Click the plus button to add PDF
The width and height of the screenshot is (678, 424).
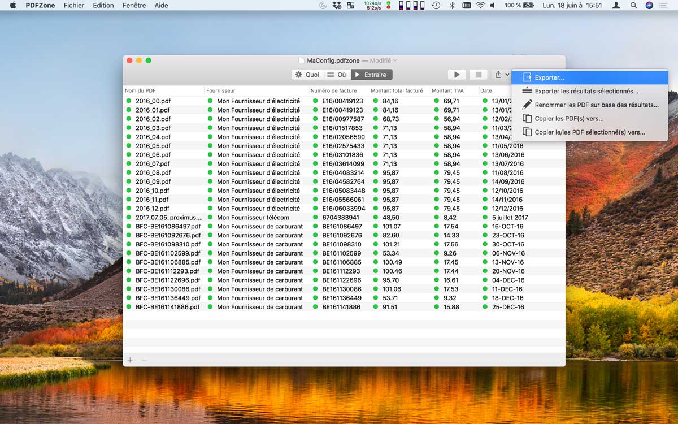click(130, 360)
